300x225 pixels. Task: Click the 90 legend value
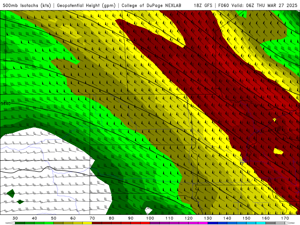point(130,218)
